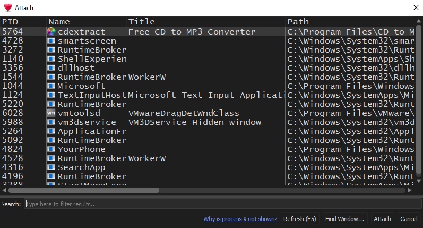
Task: Click the Attach button
Action: coord(382,219)
